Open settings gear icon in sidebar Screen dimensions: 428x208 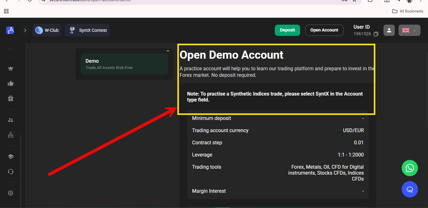[10, 193]
